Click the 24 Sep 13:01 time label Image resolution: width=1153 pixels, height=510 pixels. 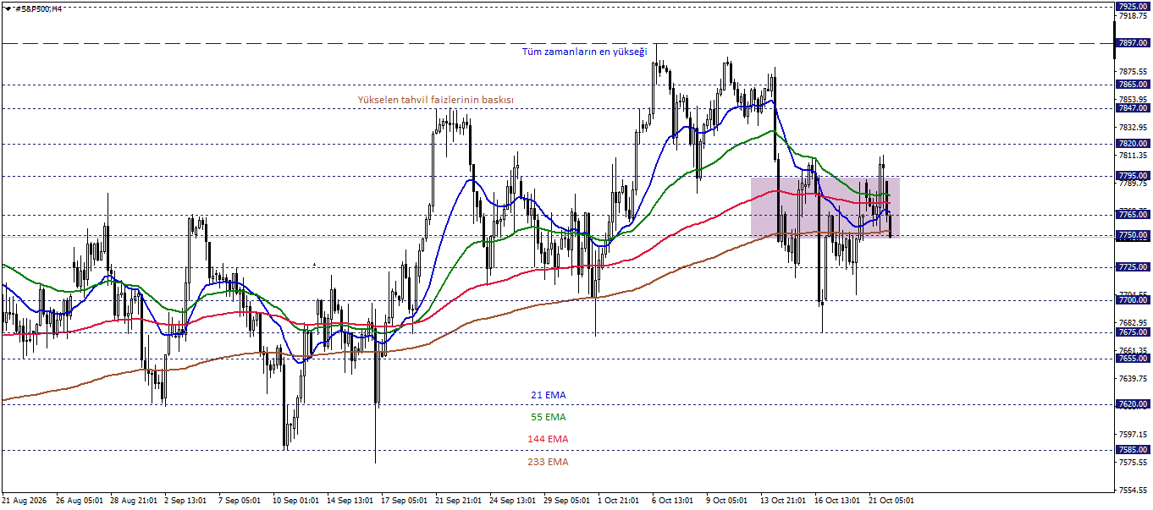512,501
